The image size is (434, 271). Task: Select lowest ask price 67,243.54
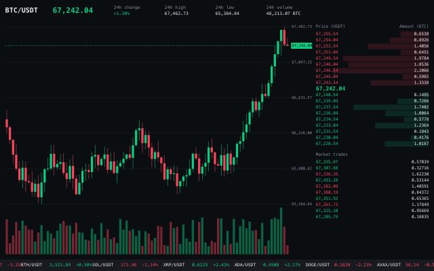pyautogui.click(x=327, y=83)
